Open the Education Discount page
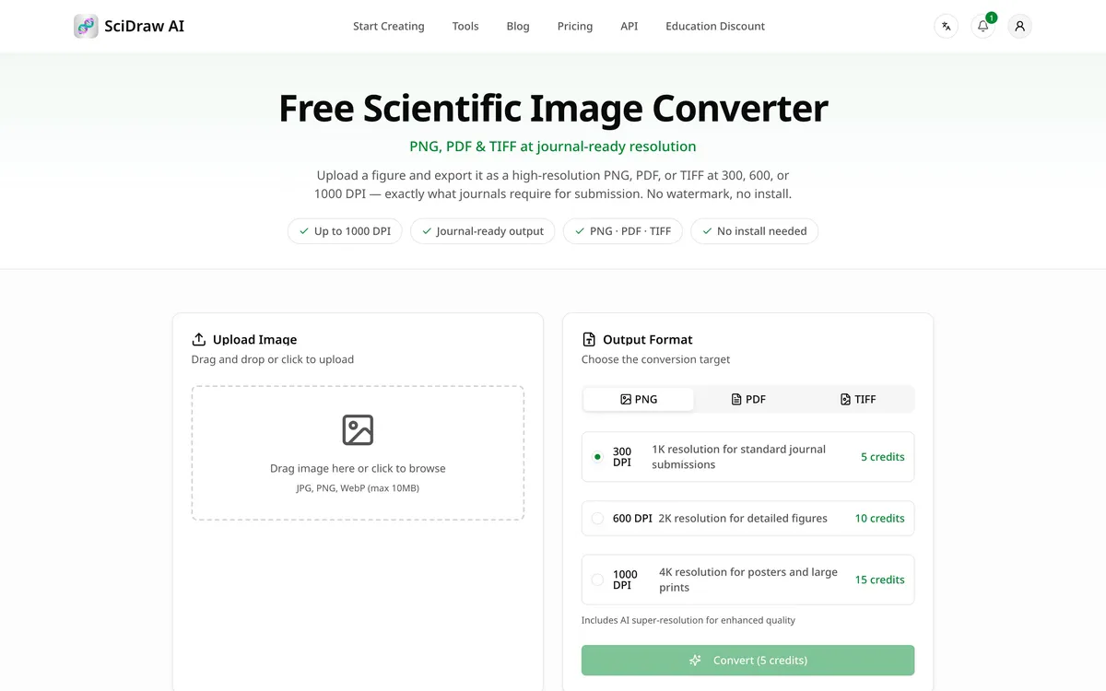1106x691 pixels. (715, 26)
